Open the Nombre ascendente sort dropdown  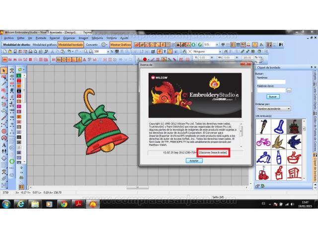pyautogui.click(x=274, y=109)
